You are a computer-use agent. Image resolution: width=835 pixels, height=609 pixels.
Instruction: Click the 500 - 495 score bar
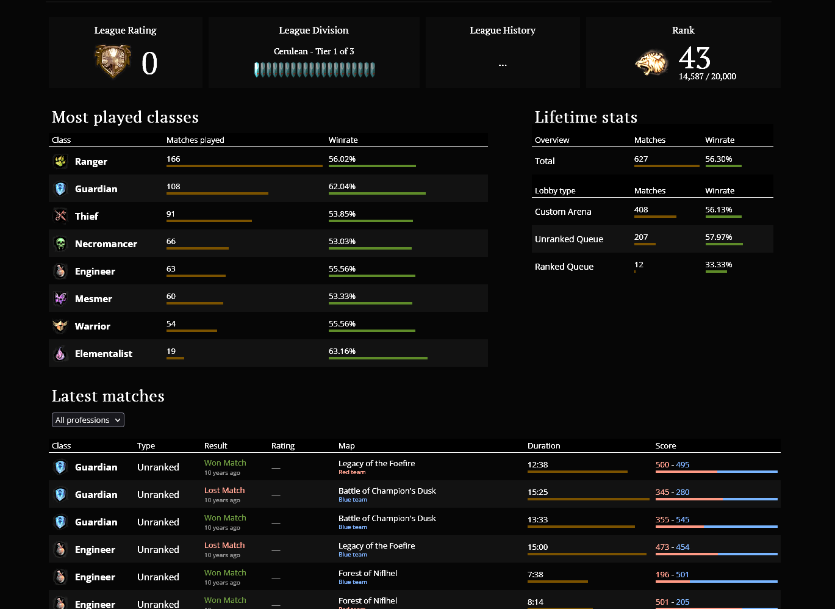717,472
